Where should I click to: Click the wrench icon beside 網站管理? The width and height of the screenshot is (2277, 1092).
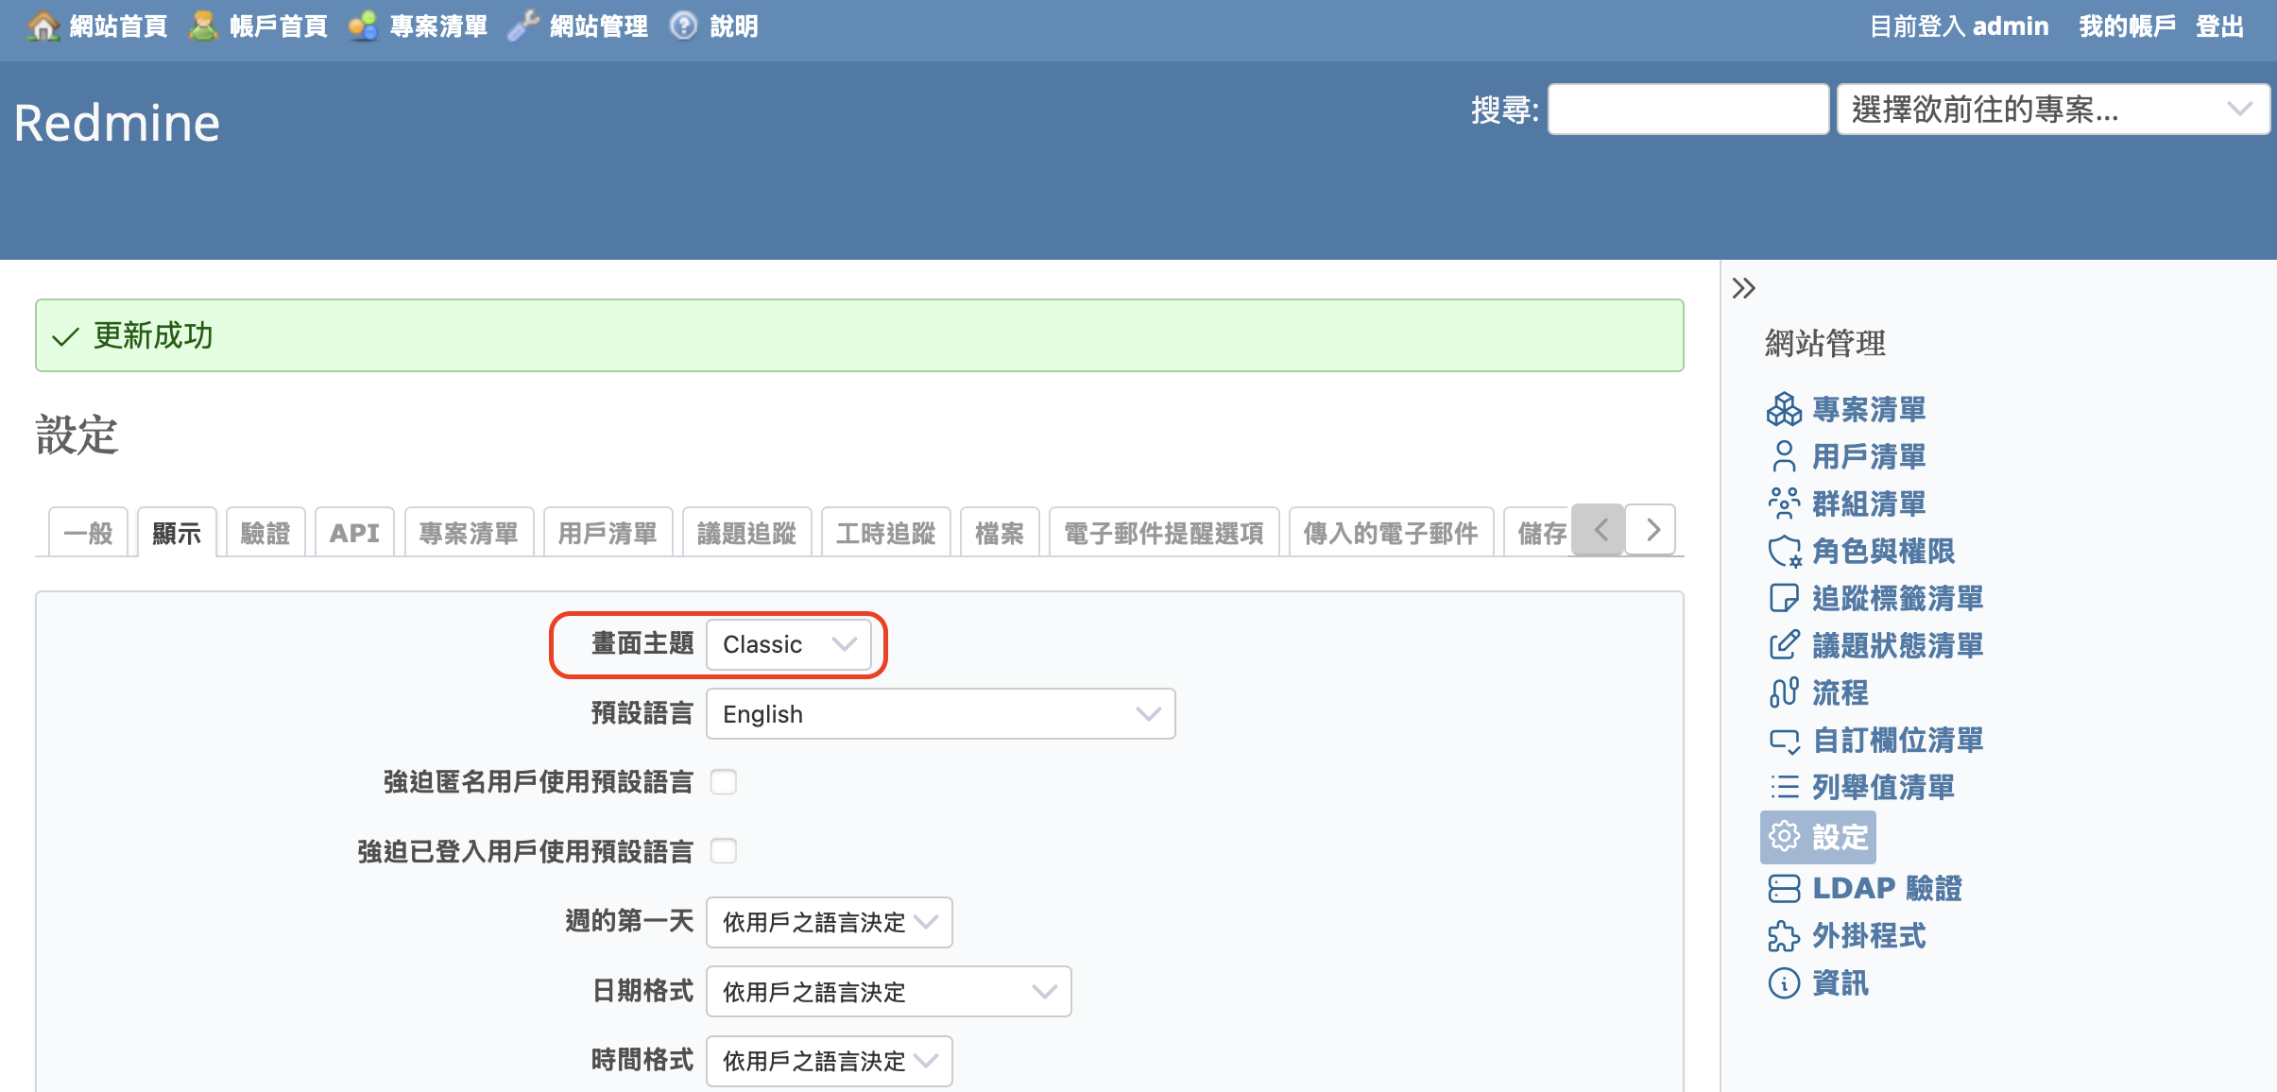click(x=523, y=26)
